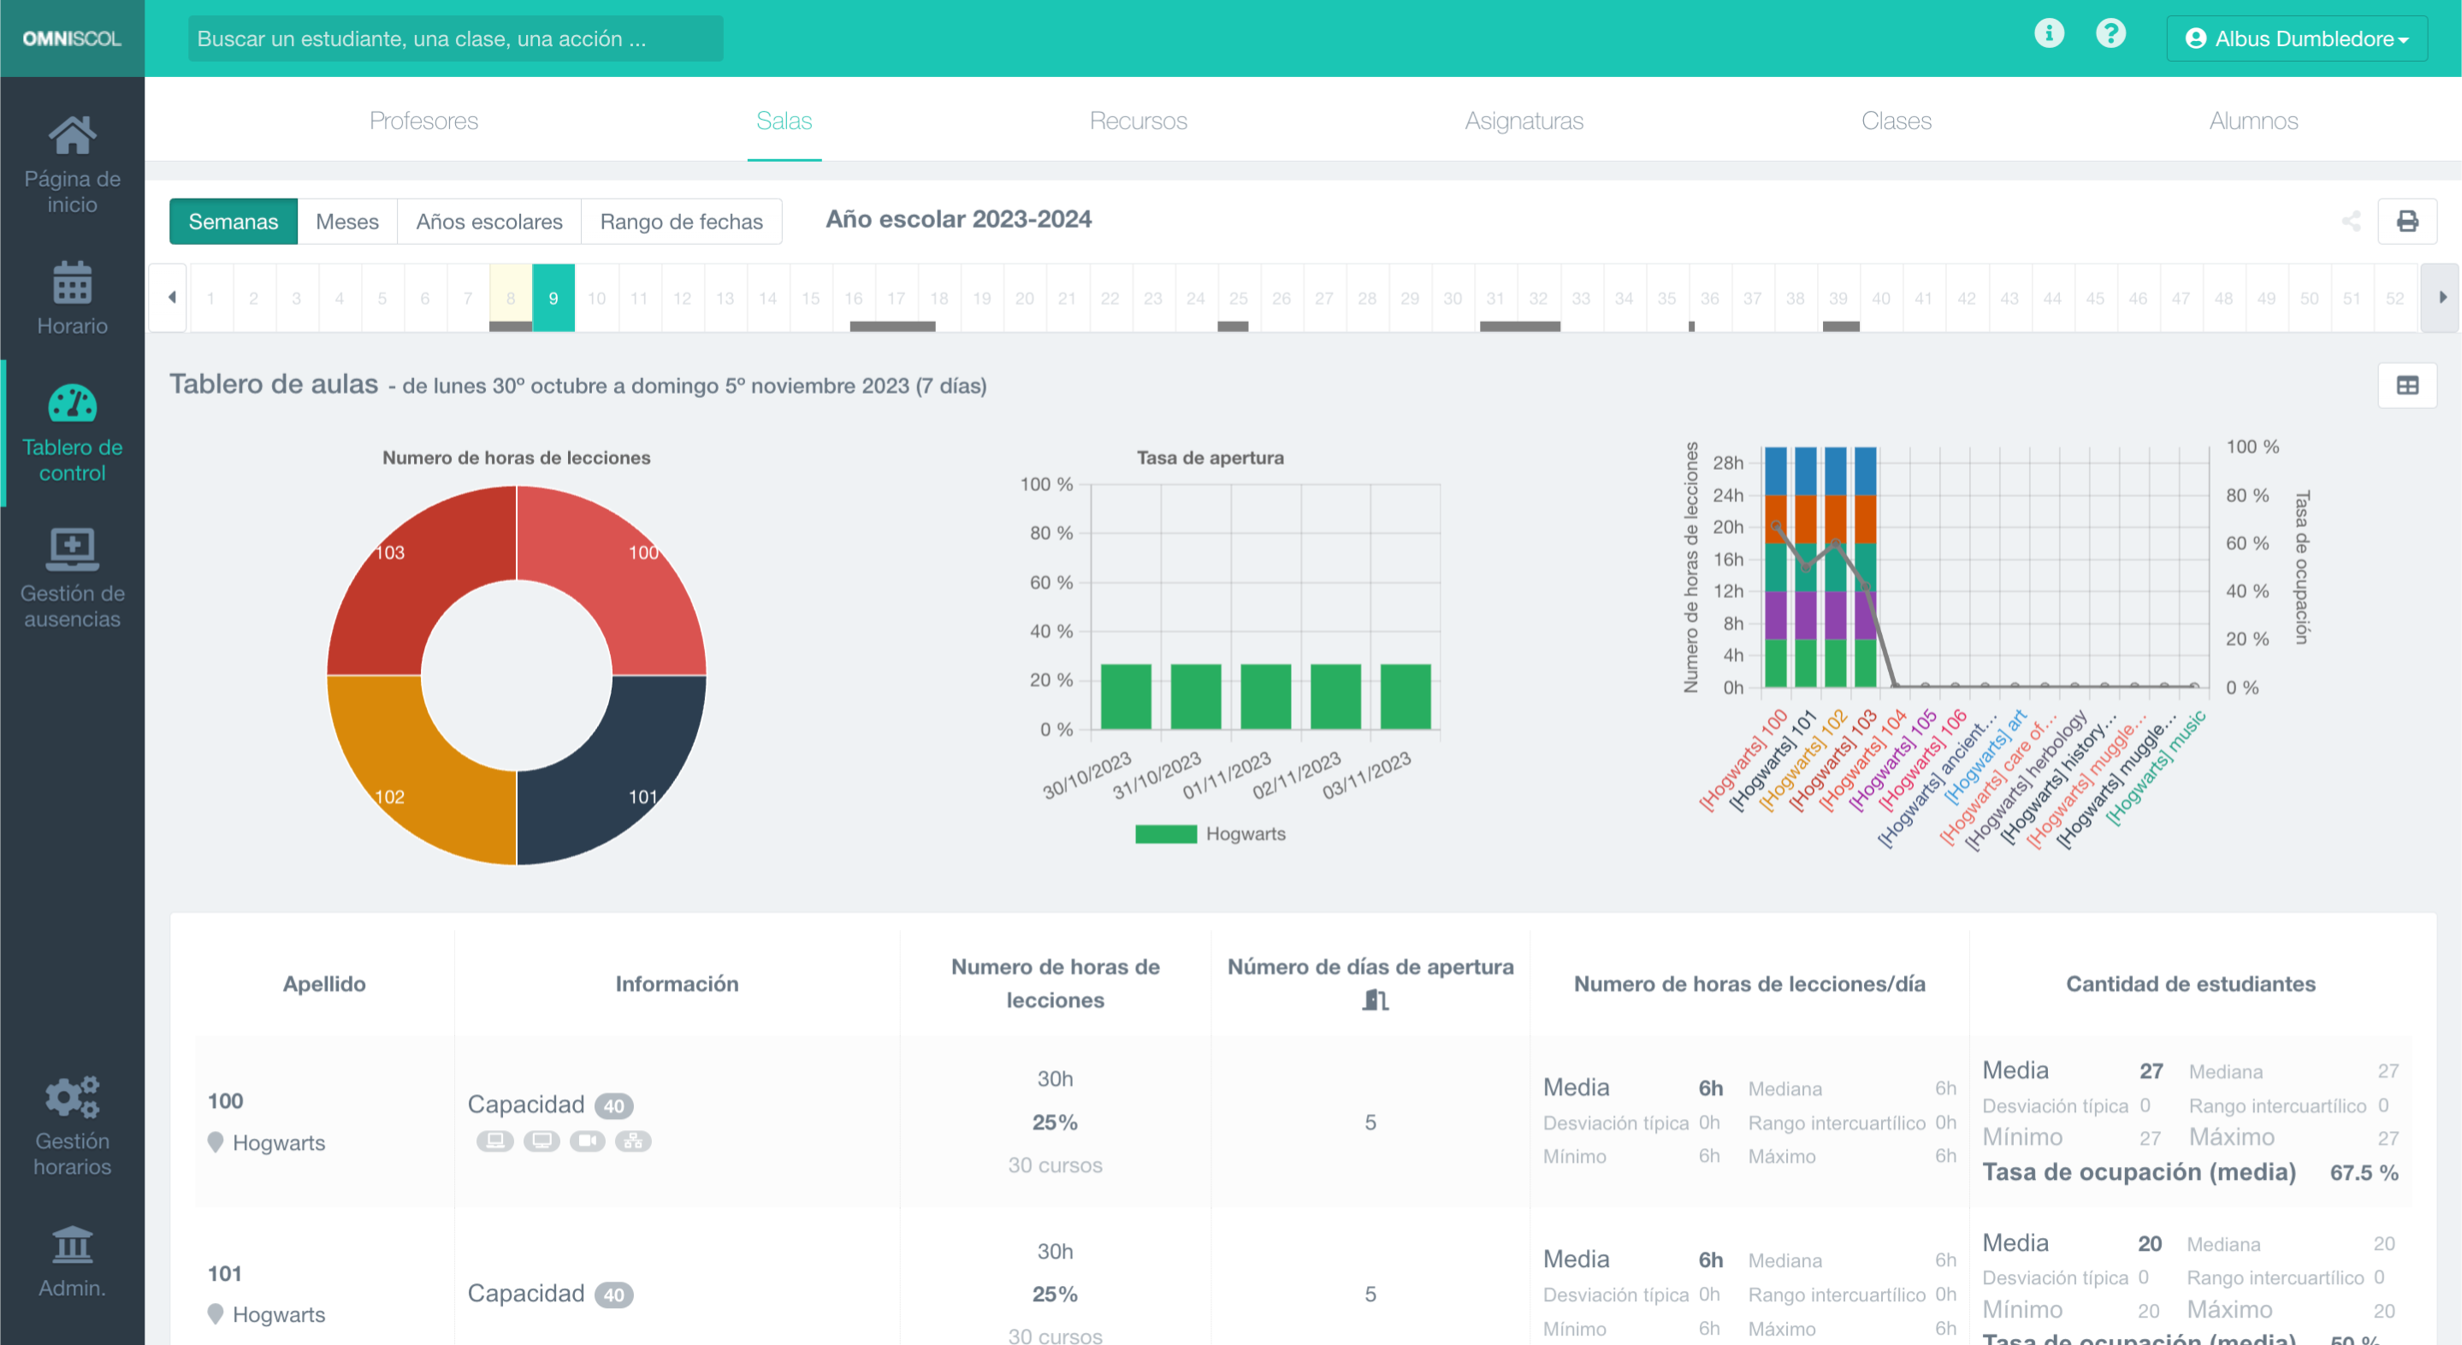Open Gestión horarios gears icon
This screenshot has width=2462, height=1345.
click(72, 1098)
